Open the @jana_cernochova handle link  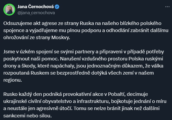click(36, 13)
